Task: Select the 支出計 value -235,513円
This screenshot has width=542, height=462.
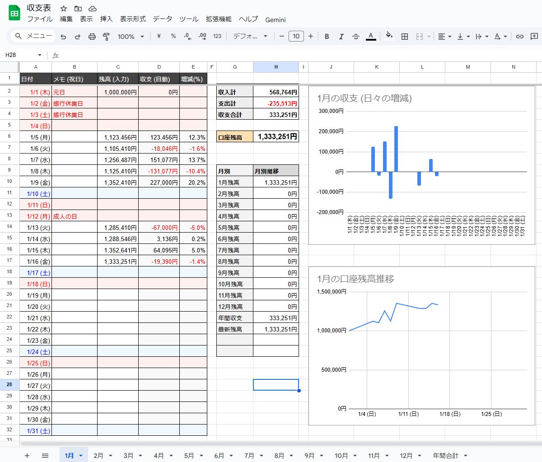Action: click(276, 103)
